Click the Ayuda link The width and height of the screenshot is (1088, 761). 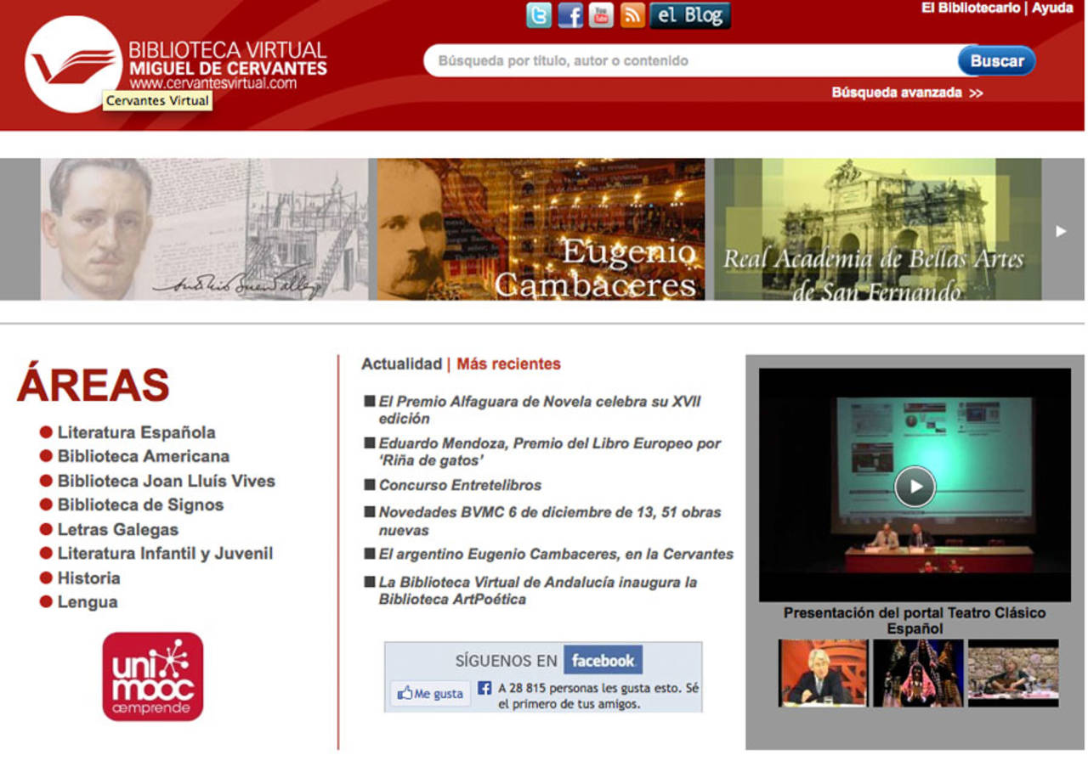(1052, 8)
